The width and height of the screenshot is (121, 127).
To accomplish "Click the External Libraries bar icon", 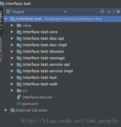I will (13, 110).
